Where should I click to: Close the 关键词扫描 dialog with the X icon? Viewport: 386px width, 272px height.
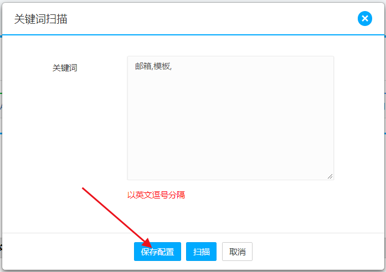(364, 19)
